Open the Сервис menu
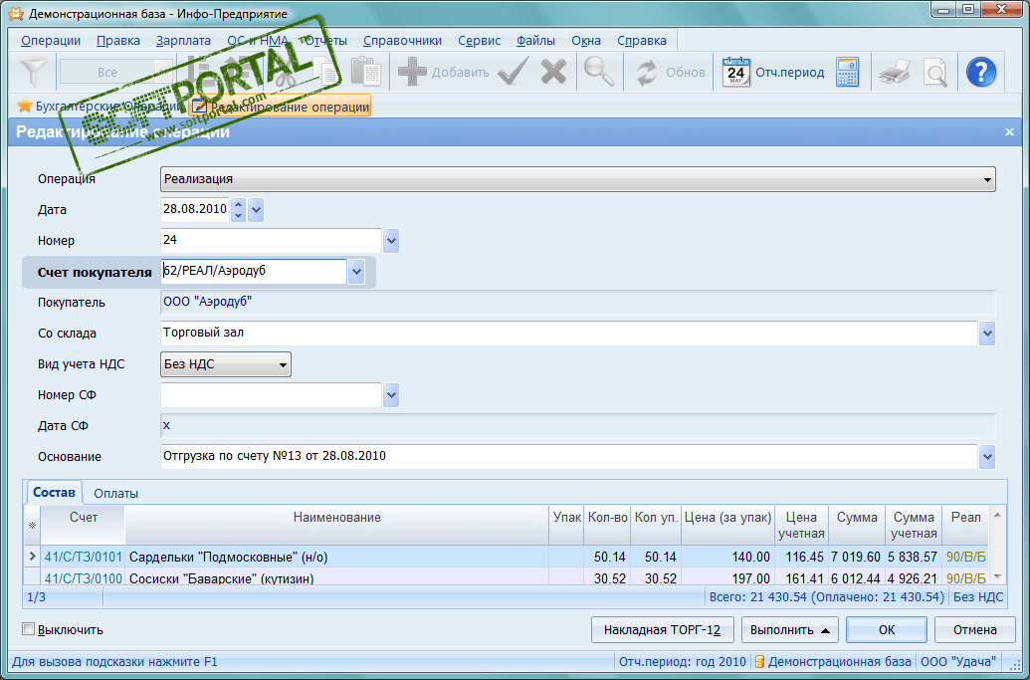Screen dimensions: 1030x680 point(479,41)
